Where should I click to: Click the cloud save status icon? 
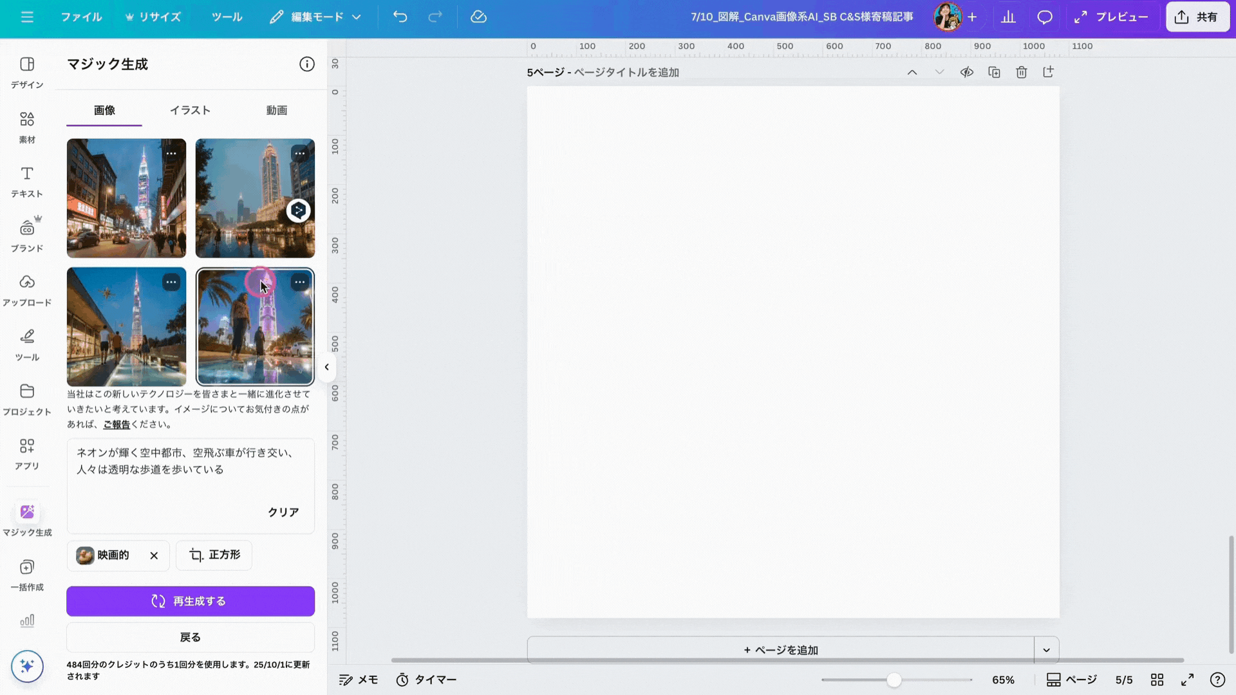click(478, 17)
